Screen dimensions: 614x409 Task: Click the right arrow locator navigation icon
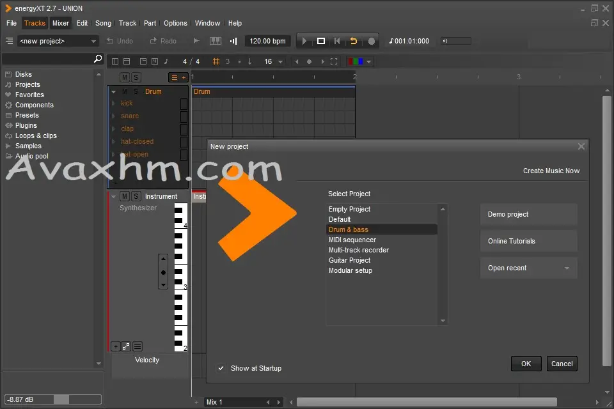pyautogui.click(x=322, y=61)
